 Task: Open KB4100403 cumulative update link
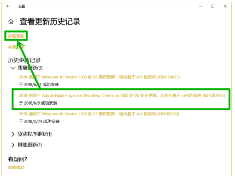99,114
